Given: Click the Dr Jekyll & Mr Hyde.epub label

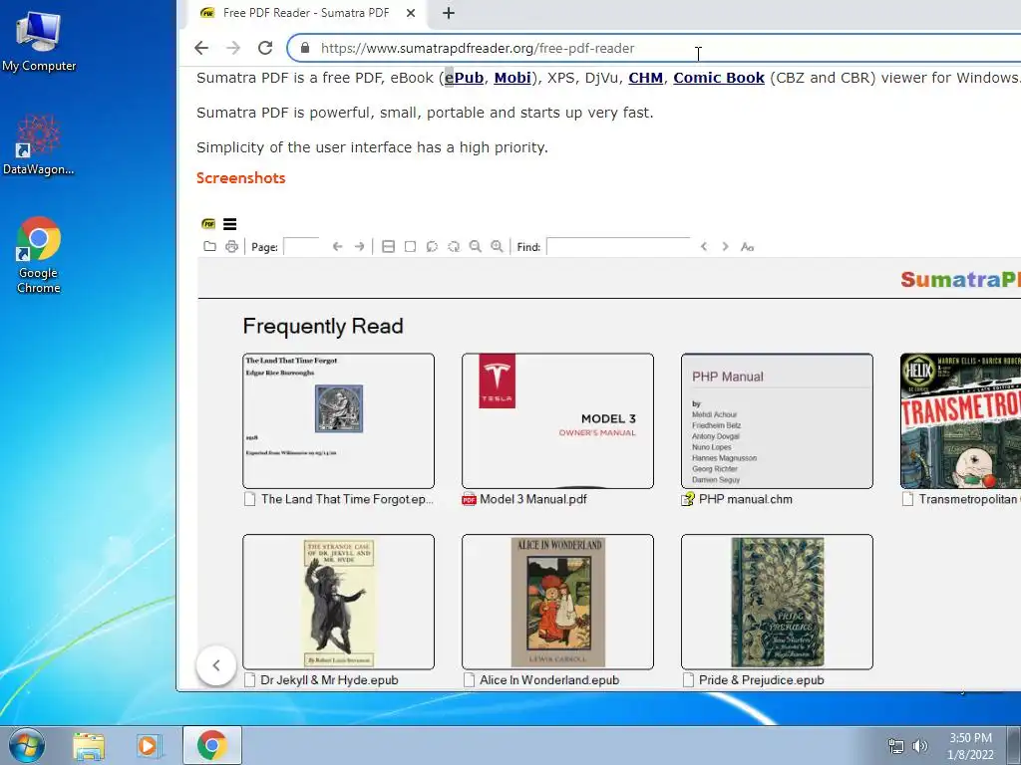Looking at the screenshot, I should tap(329, 679).
